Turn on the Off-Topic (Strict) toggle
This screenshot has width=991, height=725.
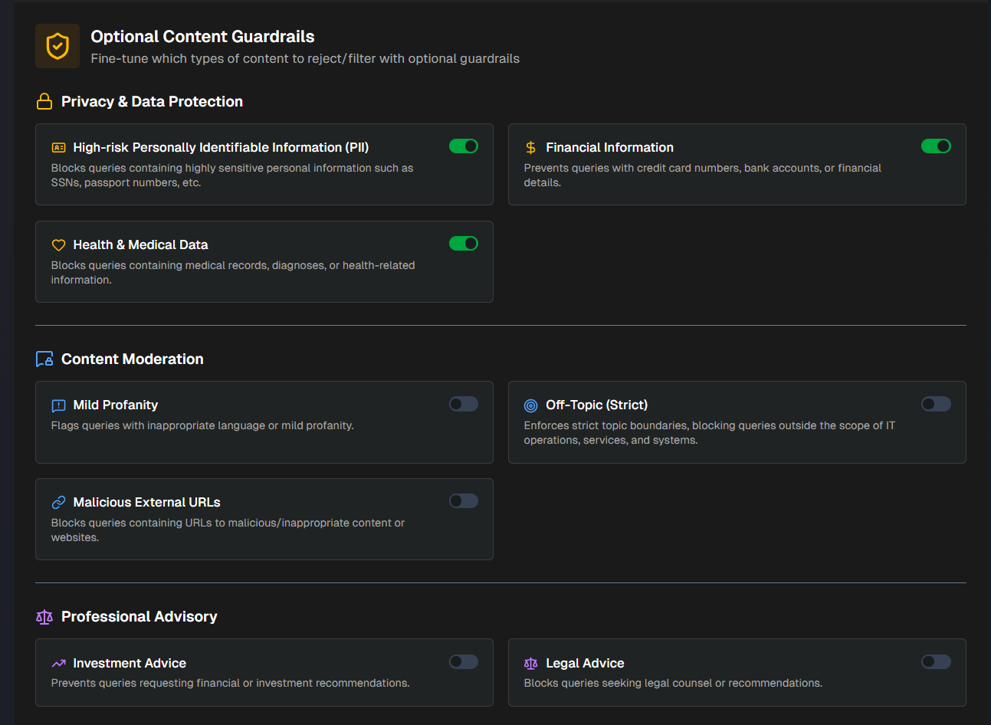[x=936, y=404]
